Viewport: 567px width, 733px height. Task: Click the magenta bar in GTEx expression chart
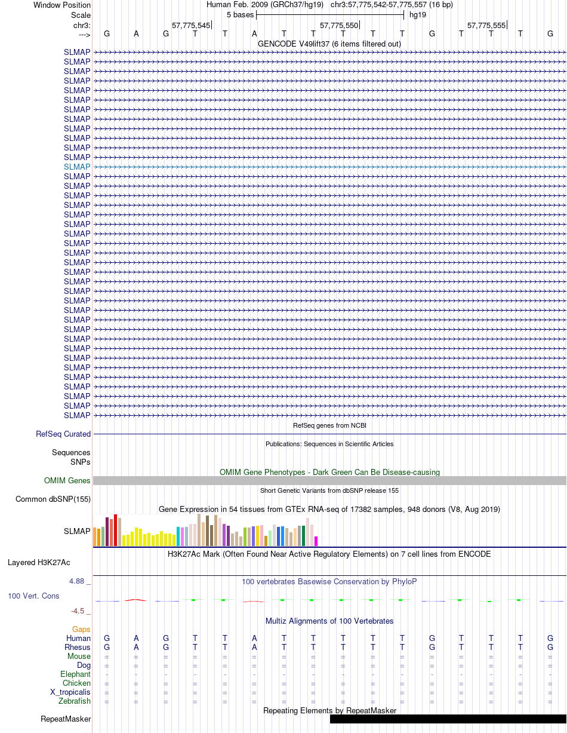316,541
